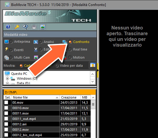
Task: Open the language speech bubble icon
Action: 25,27
